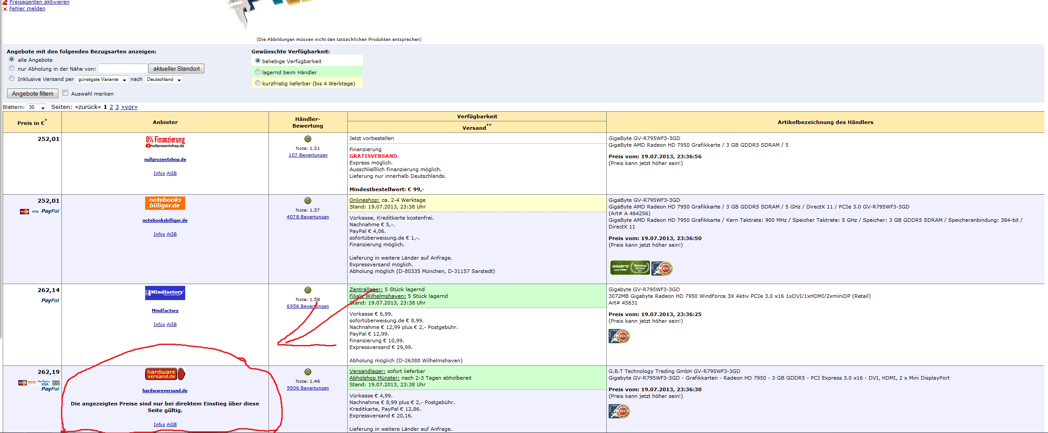View the '9506 Bewertungen' ratings link
This screenshot has height=433, width=1048.
[x=308, y=388]
